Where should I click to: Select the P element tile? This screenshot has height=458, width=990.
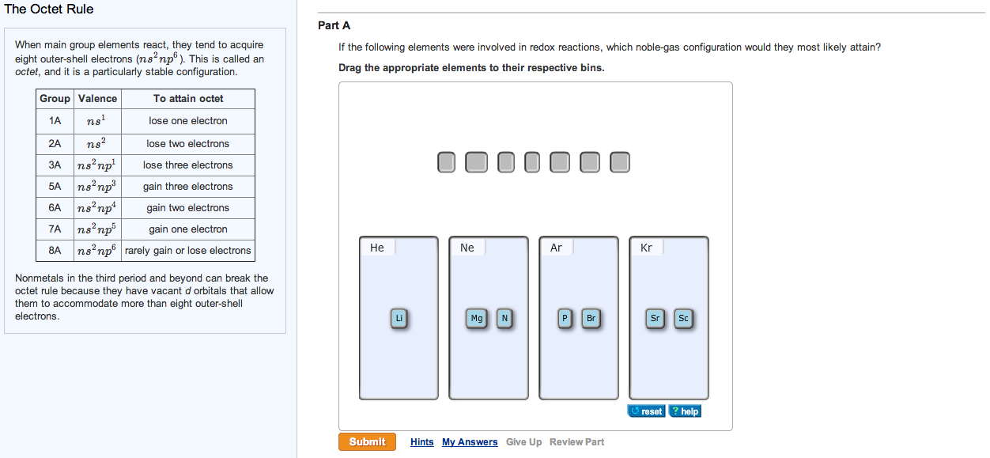click(x=565, y=319)
